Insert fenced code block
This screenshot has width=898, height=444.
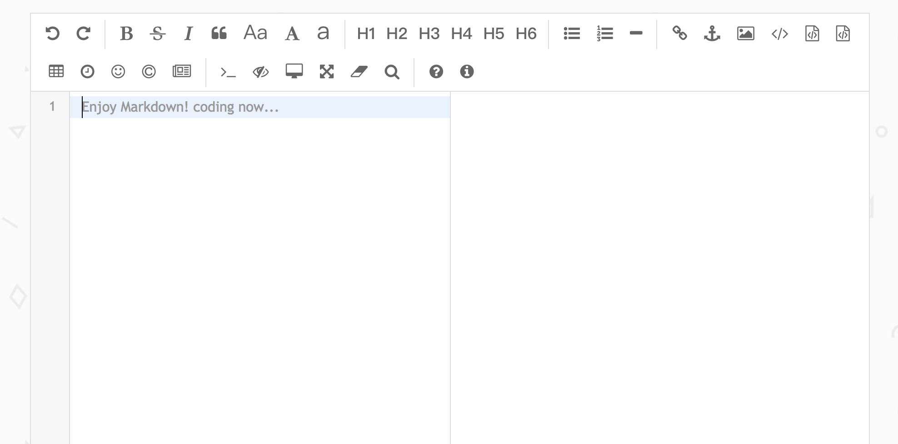point(843,34)
